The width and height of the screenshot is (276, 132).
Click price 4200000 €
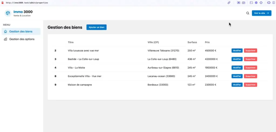211,59
